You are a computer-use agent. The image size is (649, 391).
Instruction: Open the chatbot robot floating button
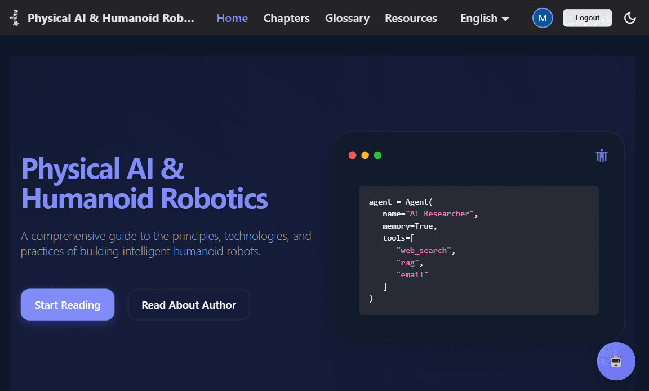tap(616, 361)
